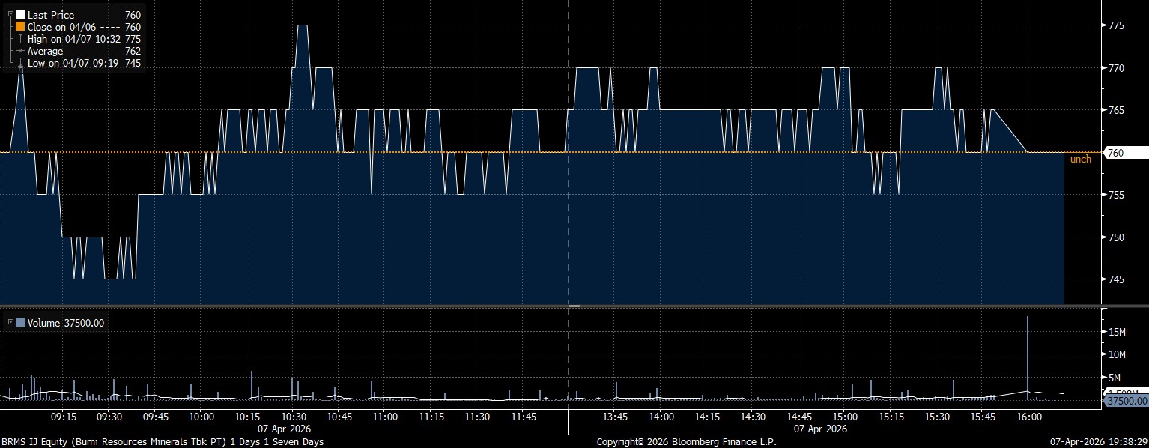Click the Volume series color swatch
The image size is (1149, 448).
pyautogui.click(x=20, y=323)
